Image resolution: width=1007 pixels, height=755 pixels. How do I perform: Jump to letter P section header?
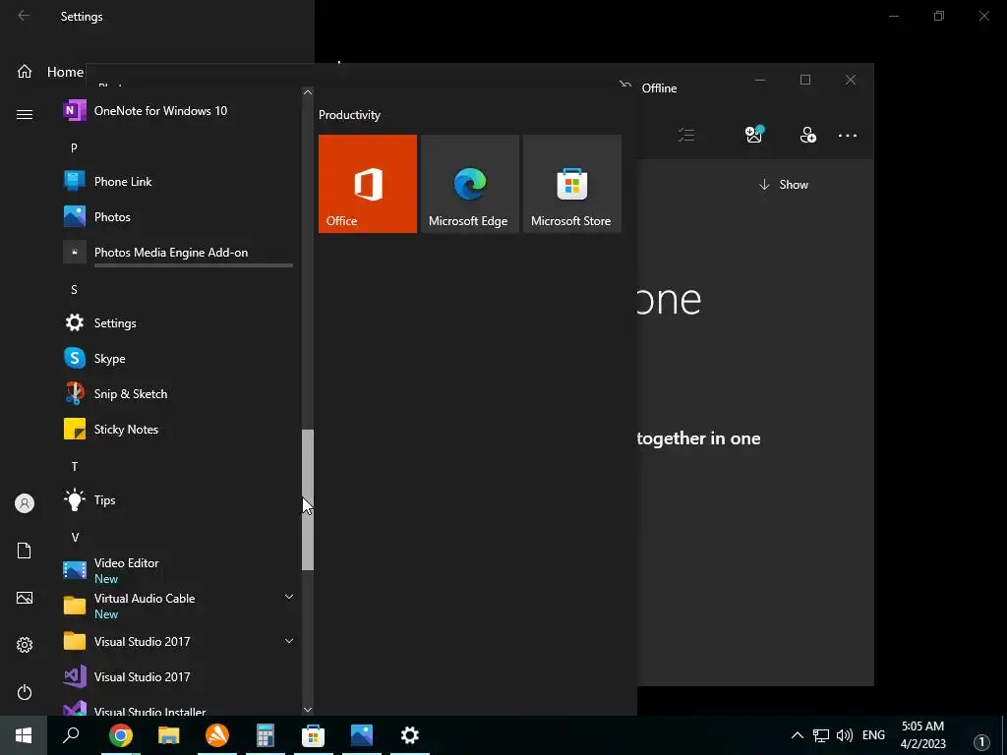pos(74,147)
